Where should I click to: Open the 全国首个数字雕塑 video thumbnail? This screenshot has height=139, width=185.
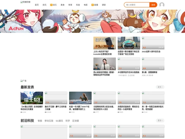click(x=129, y=43)
